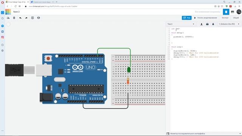This screenshot has width=242, height=136.
Task: Click the browser search tabs magnifier
Action: tap(224, 2)
